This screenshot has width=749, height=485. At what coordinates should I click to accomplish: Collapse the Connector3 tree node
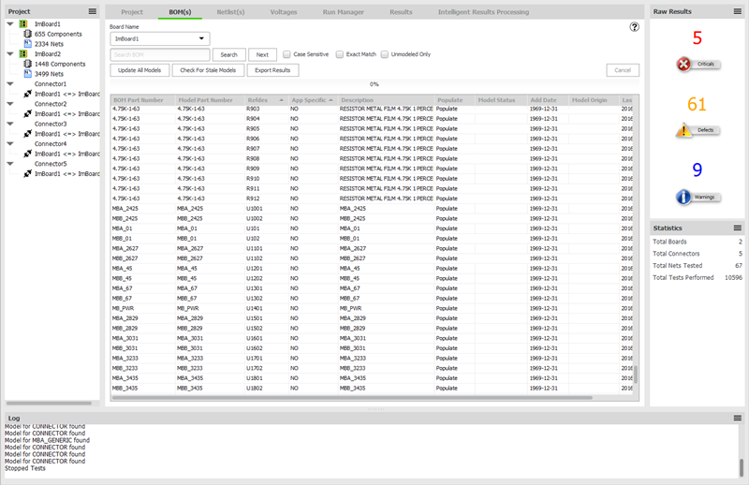(10, 124)
